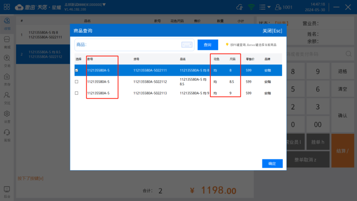Select the 商城 sidebar icon
The image size is (357, 201).
coord(7,42)
